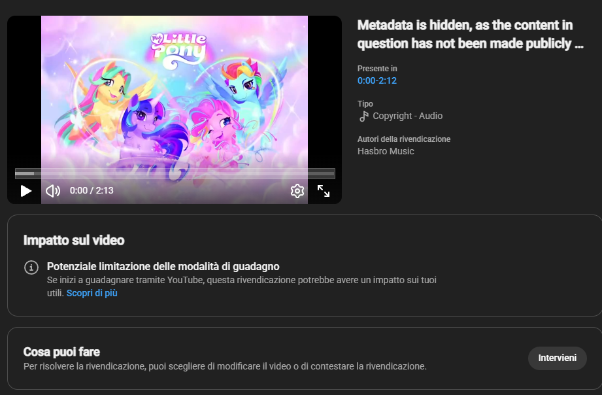Open the Scopri di più link
The image size is (602, 395).
[92, 293]
